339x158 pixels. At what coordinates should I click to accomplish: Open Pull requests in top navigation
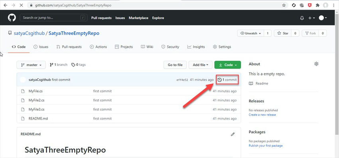pos(101,18)
